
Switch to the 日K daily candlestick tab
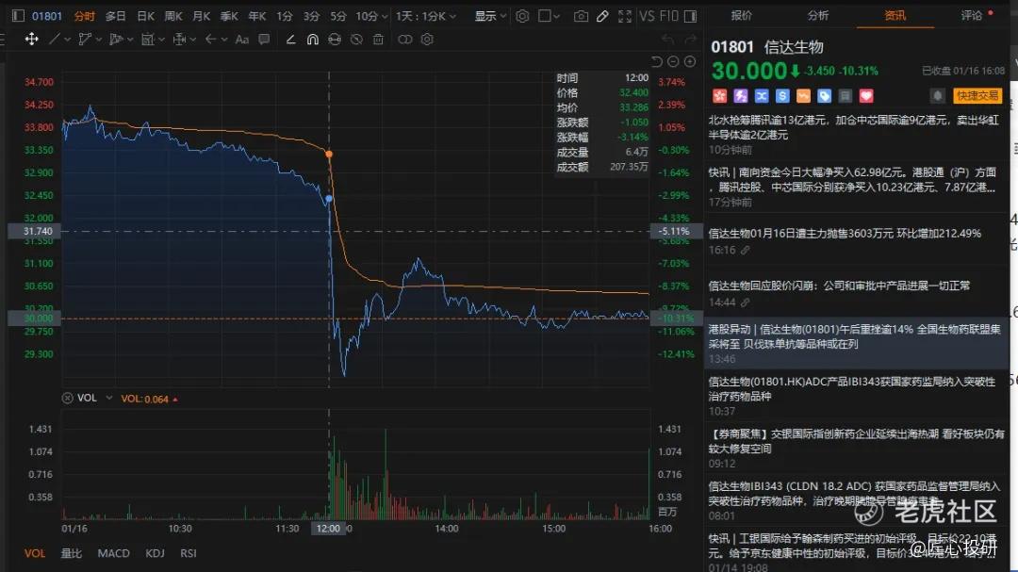click(145, 16)
